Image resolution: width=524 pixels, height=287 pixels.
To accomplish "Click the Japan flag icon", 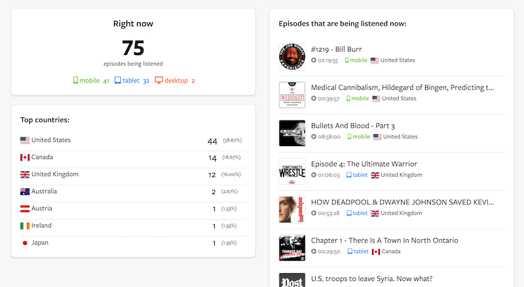I will click(x=25, y=243).
